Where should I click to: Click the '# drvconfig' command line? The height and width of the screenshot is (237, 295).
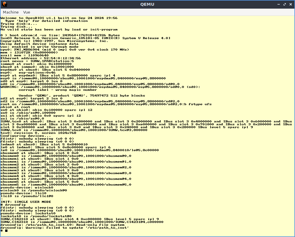(13, 205)
